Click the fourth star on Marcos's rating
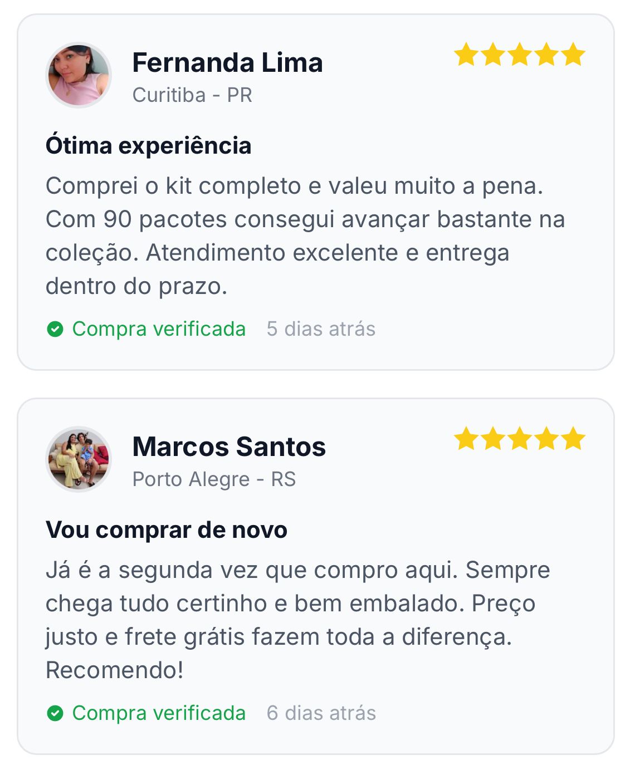Image resolution: width=625 pixels, height=765 pixels. (x=546, y=439)
